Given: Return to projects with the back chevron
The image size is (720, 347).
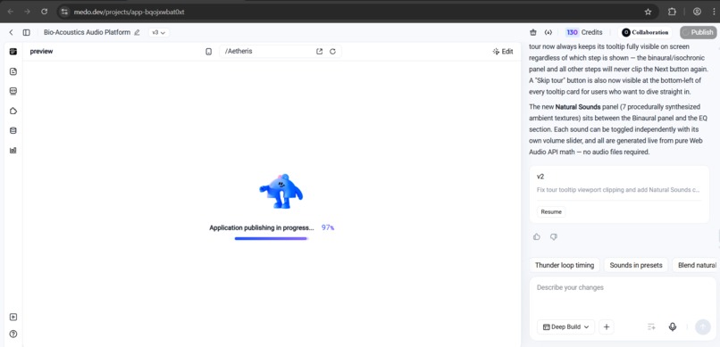Looking at the screenshot, I should point(11,32).
